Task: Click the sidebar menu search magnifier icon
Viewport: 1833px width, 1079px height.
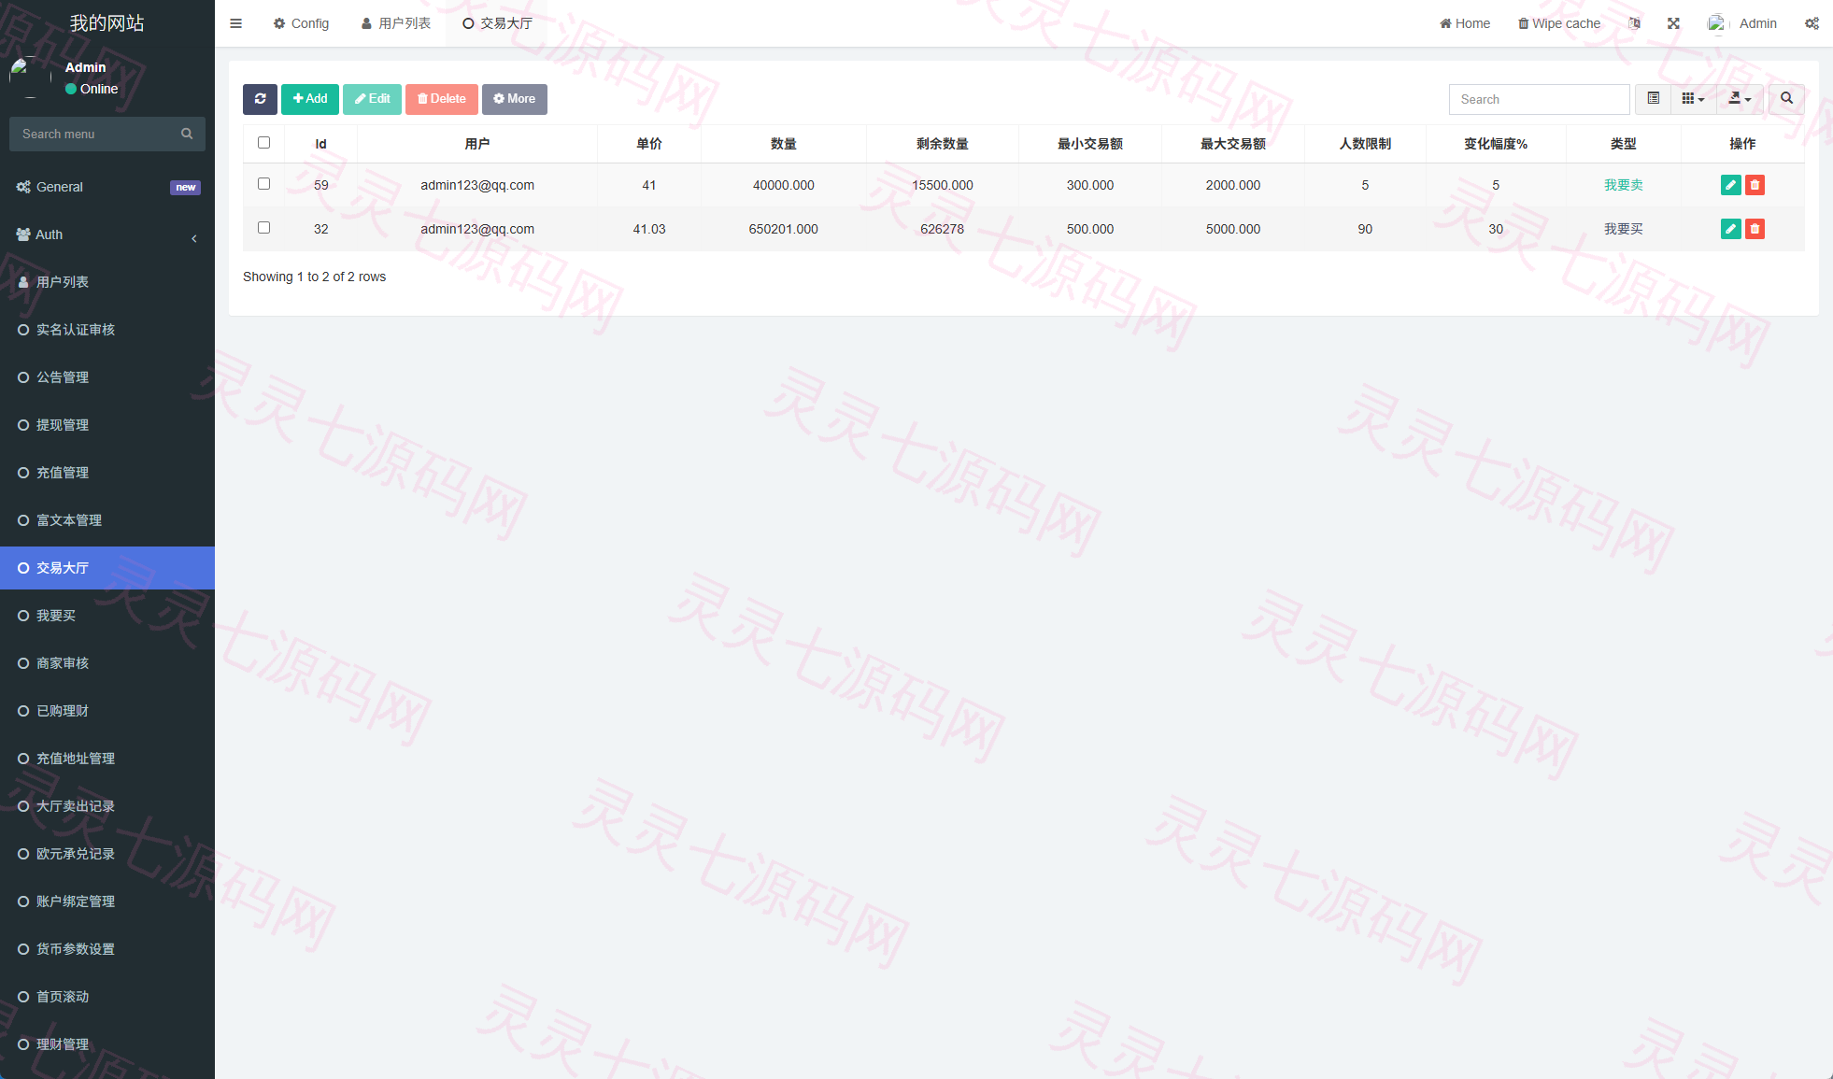Action: coord(187,134)
